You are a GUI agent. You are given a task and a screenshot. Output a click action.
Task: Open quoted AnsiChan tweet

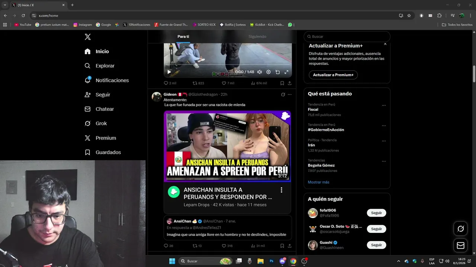tap(228, 228)
